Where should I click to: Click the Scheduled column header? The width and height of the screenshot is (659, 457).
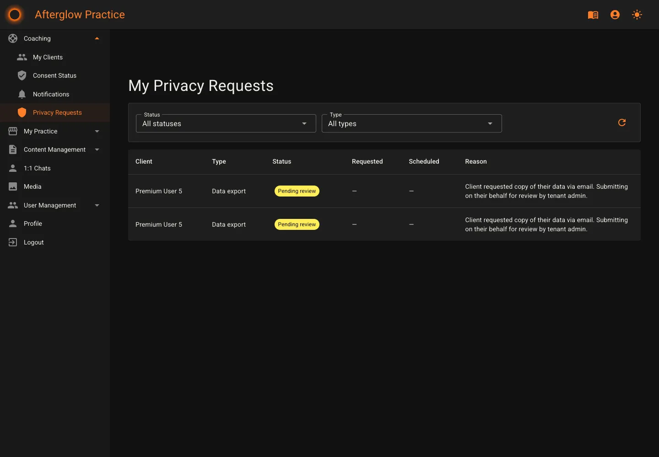coord(424,161)
